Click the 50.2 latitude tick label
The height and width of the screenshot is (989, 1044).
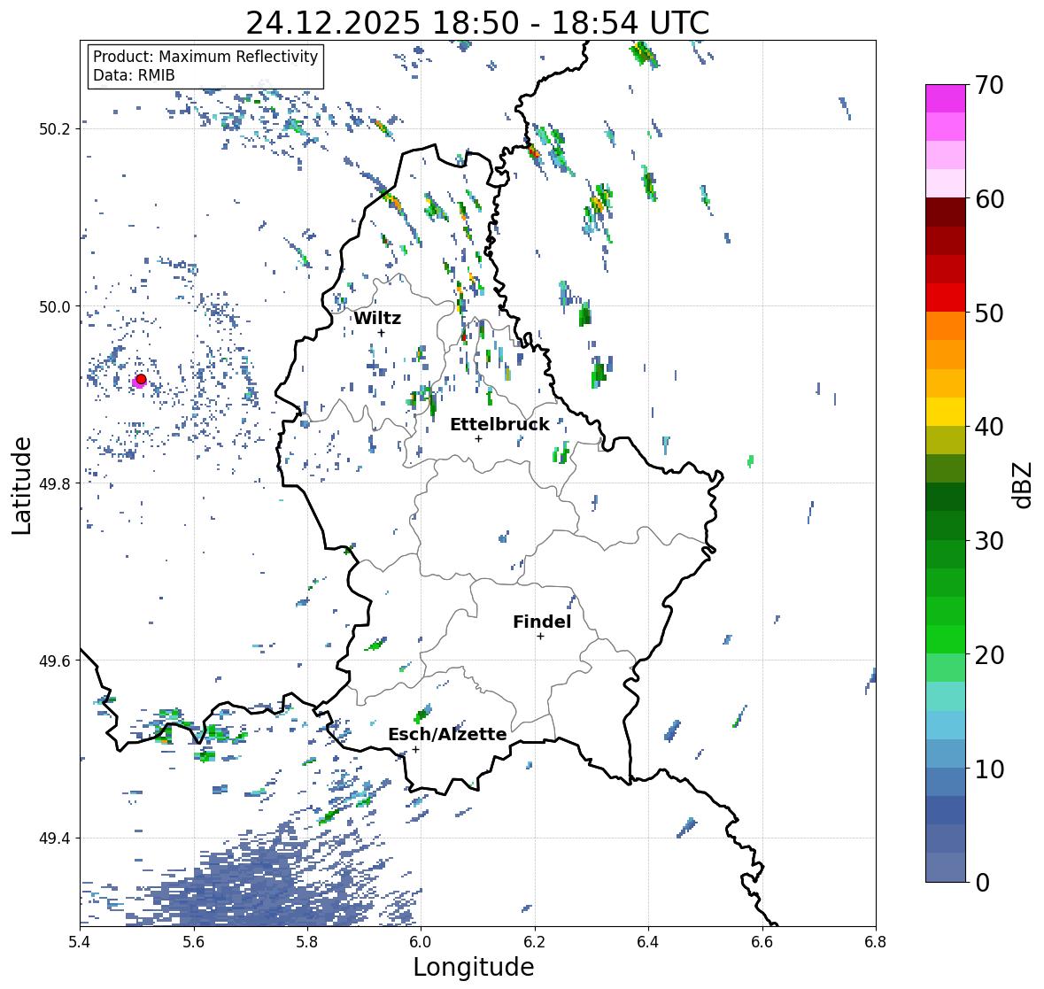(55, 129)
